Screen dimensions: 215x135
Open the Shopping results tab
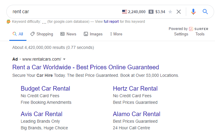[x=42, y=34]
